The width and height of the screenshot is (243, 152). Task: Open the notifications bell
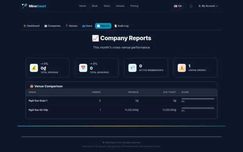191,6
